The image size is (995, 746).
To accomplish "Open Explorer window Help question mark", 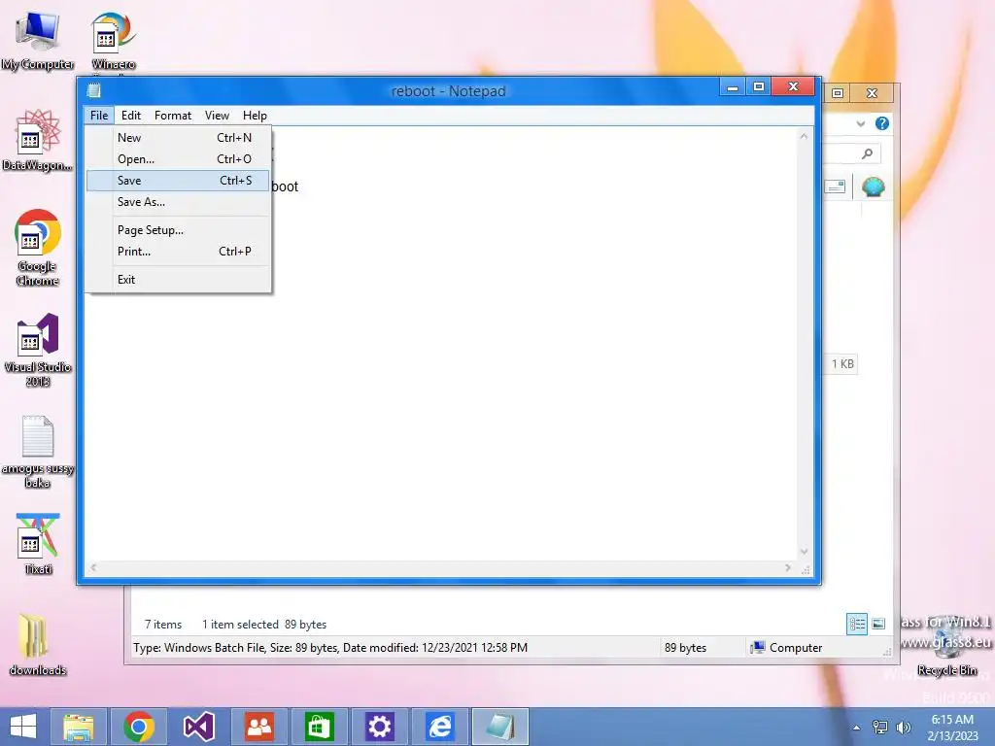I will 882,123.
